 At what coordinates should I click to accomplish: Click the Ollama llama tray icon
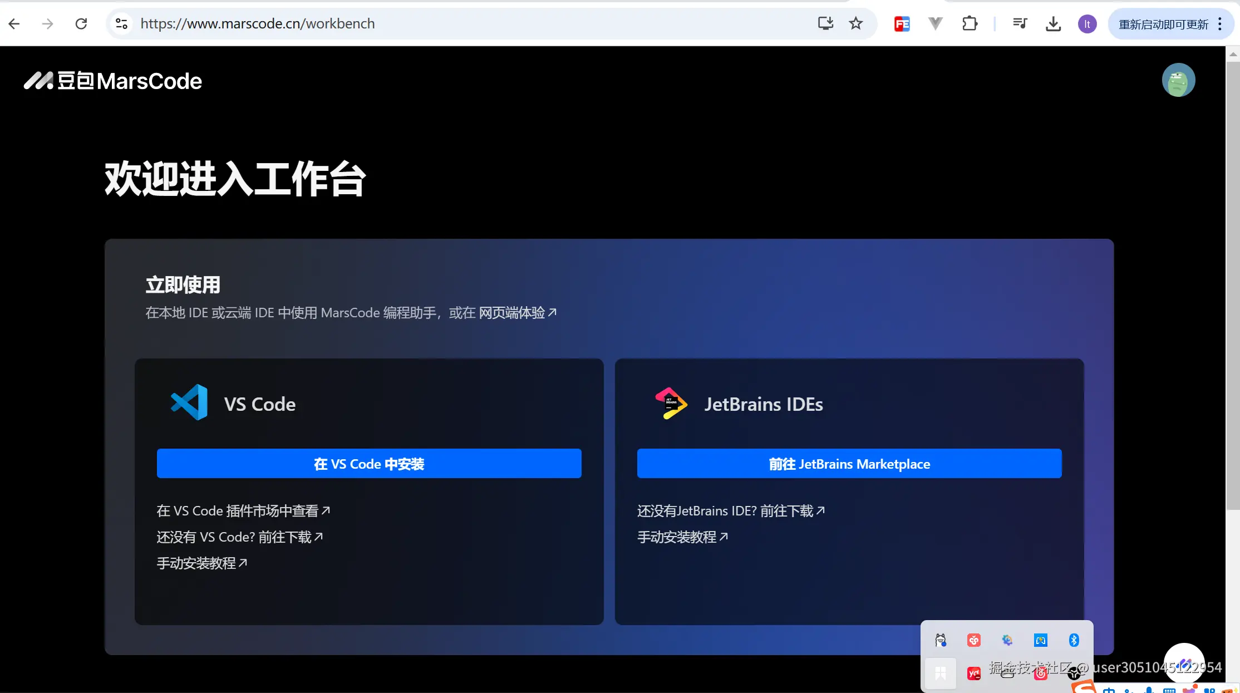941,640
